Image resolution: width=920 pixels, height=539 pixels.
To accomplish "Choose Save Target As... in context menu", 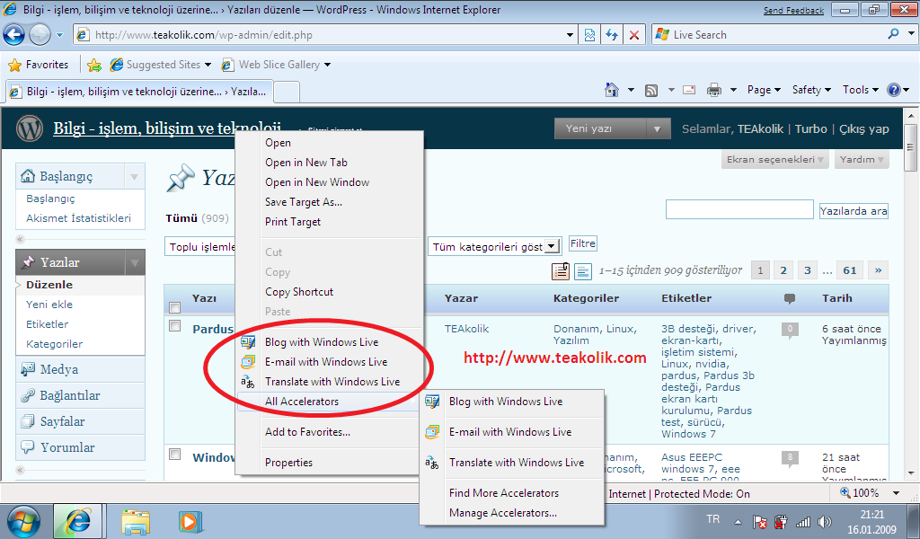I will tap(304, 202).
